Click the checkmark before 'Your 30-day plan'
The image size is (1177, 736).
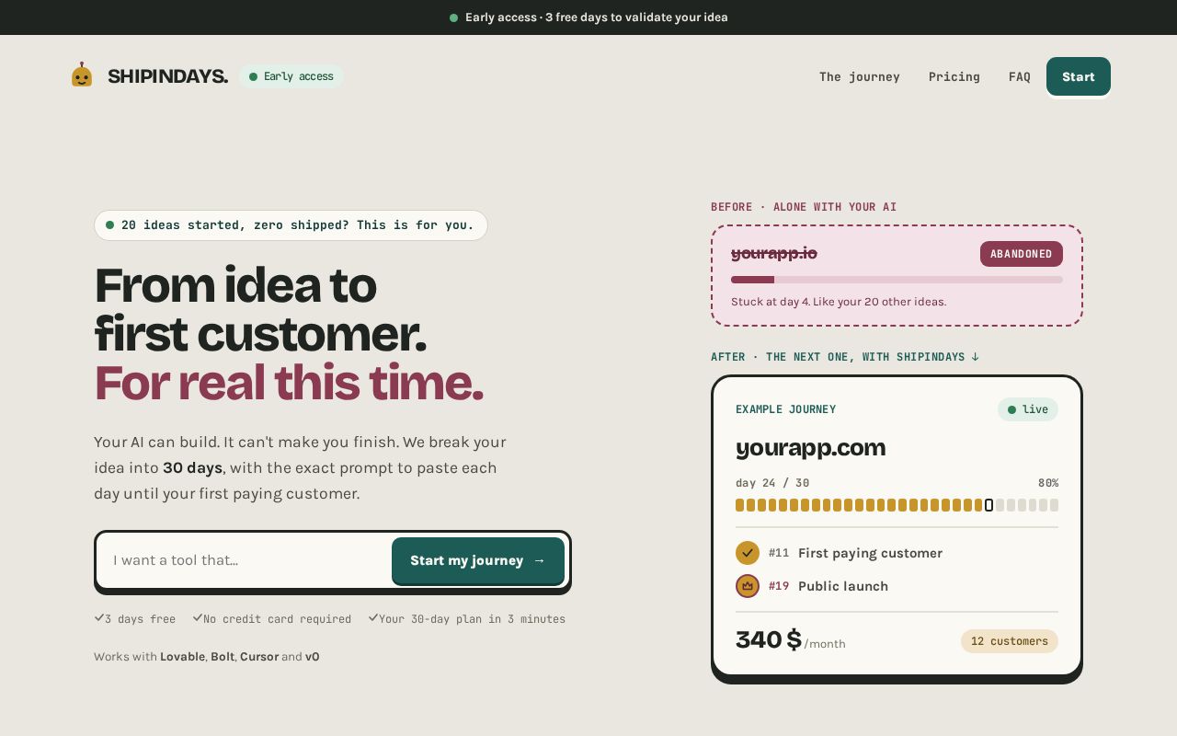372,618
